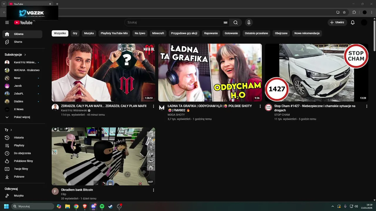Open Muzyka under Odkrywaj
Image resolution: width=376 pixels, height=211 pixels.
click(x=22, y=195)
